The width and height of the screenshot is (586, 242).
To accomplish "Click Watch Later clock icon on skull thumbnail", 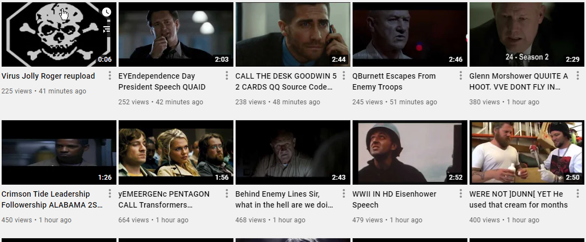I will (x=107, y=12).
